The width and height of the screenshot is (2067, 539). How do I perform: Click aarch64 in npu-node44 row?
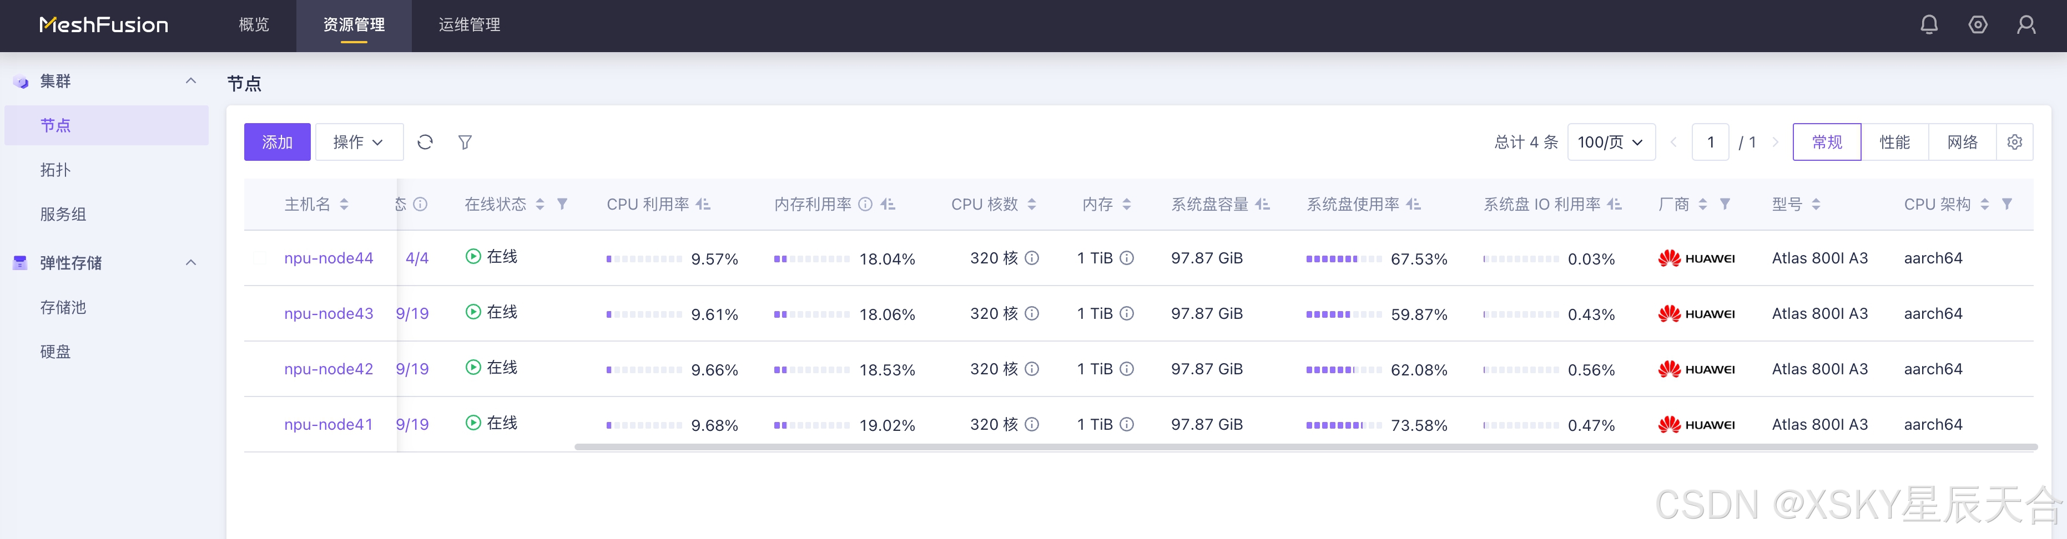pyautogui.click(x=1933, y=258)
